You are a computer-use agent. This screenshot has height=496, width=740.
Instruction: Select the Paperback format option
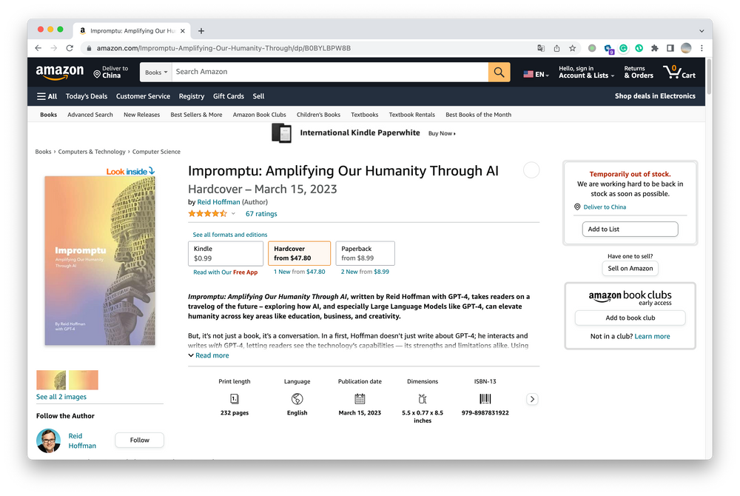coord(365,253)
